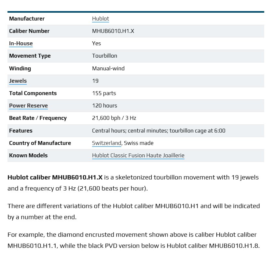Viewport: 273px width, 255px height.
Task: Click the 'Swiss made' text
Action: 139,143
